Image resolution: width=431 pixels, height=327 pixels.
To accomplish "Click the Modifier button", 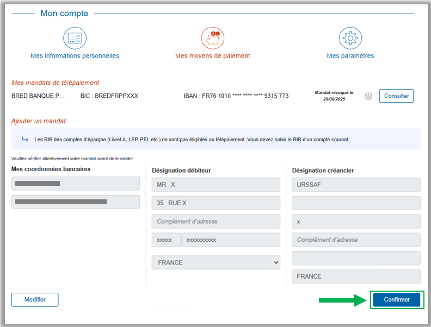I will tap(35, 299).
